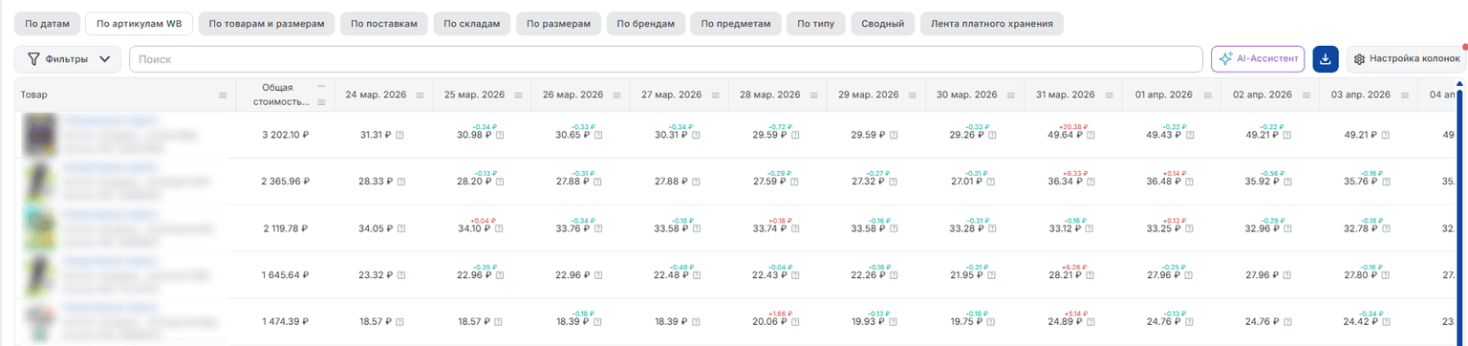Click the info icon beside 28.21 ₽
This screenshot has width=1468, height=346.
pyautogui.click(x=1090, y=275)
